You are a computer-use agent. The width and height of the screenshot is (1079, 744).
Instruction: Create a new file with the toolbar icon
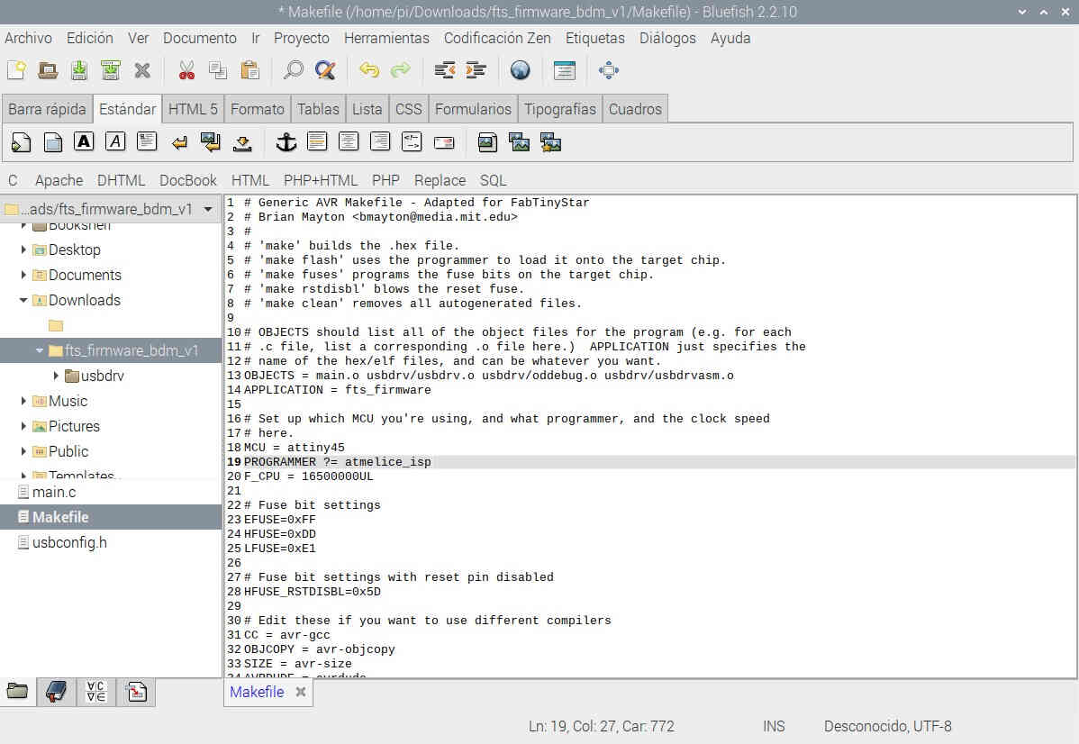[x=16, y=69]
